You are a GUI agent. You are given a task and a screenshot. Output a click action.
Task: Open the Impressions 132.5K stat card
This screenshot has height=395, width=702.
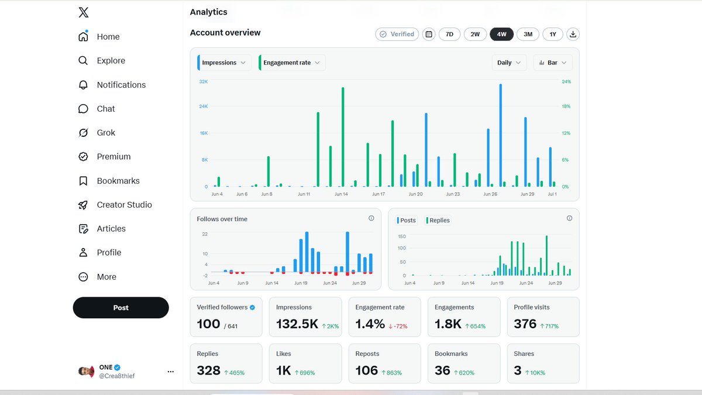point(305,317)
